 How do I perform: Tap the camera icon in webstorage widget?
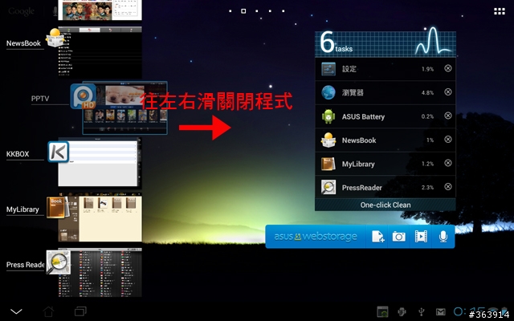tap(399, 237)
